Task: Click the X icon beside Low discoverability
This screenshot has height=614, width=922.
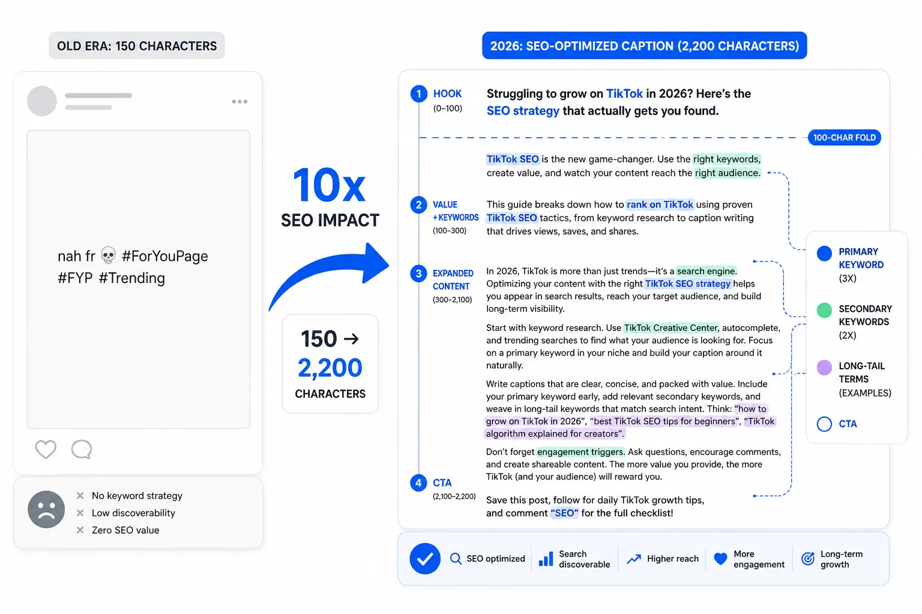Action: [x=80, y=513]
